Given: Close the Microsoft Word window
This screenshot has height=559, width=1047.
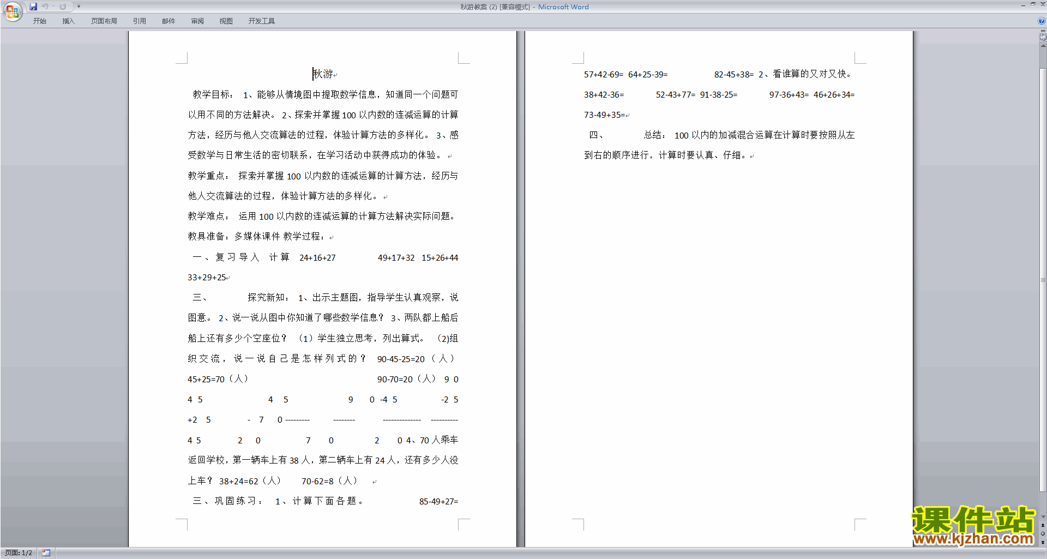Looking at the screenshot, I should tap(1043, 4).
